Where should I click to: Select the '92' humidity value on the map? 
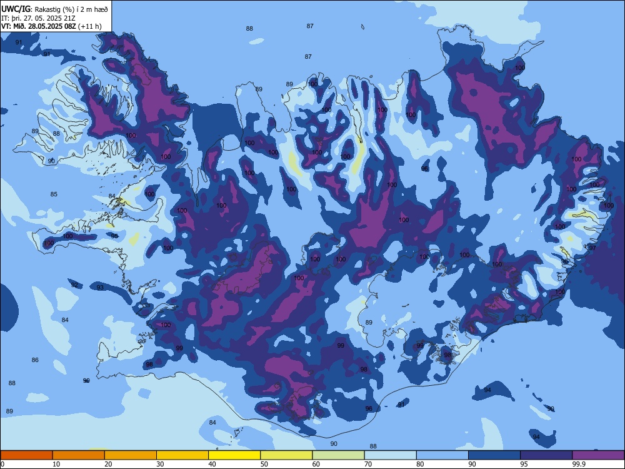coord(74,285)
